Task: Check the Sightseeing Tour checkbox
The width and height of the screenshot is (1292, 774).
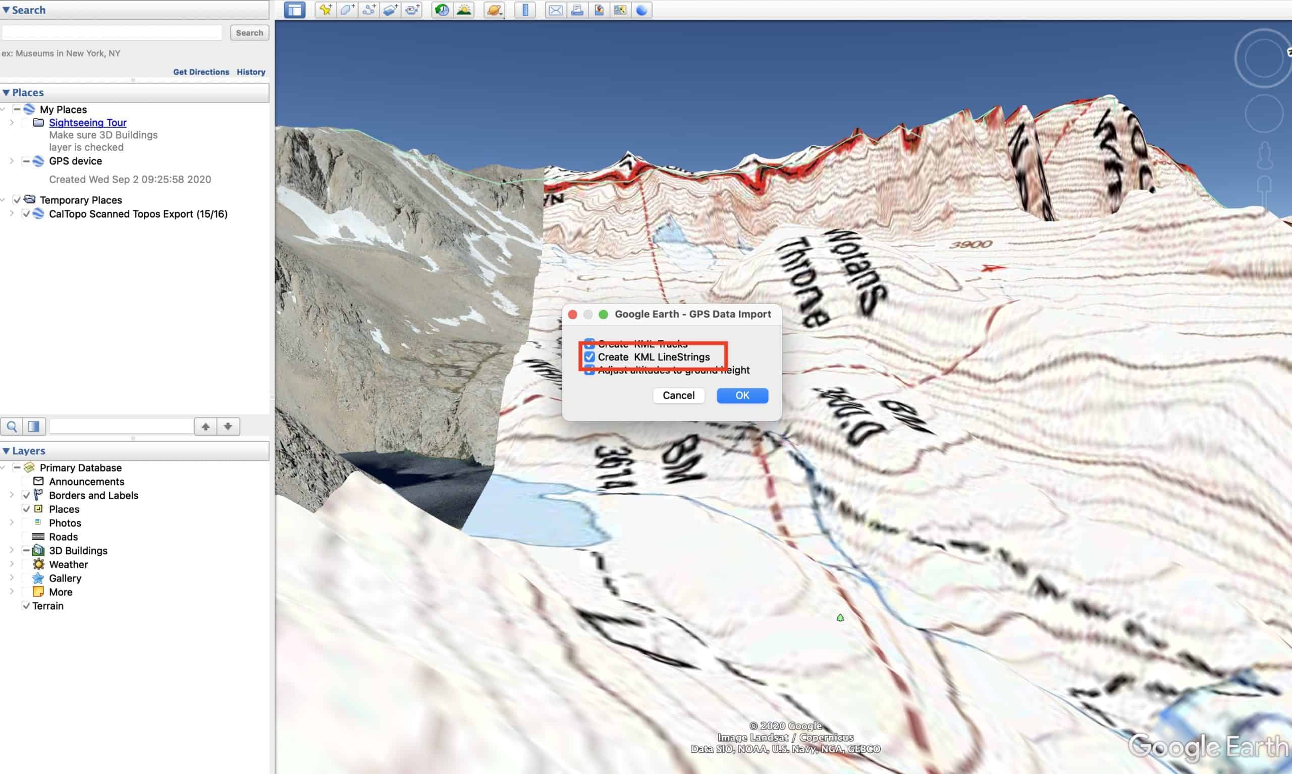Action: coord(26,123)
